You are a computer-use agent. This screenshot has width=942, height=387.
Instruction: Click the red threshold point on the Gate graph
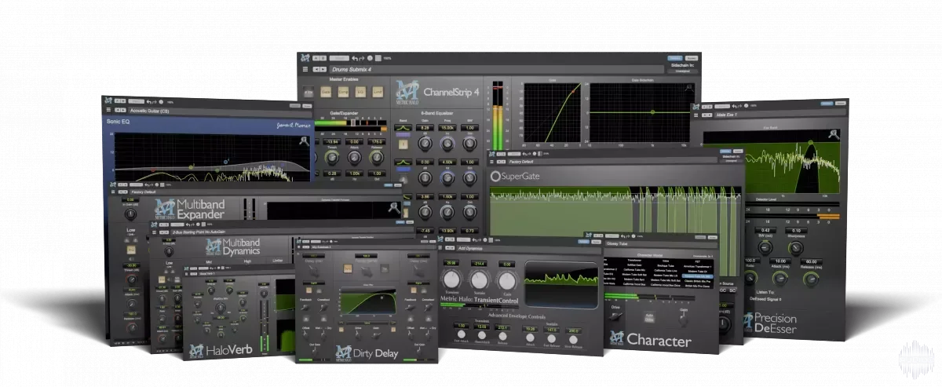coord(573,92)
